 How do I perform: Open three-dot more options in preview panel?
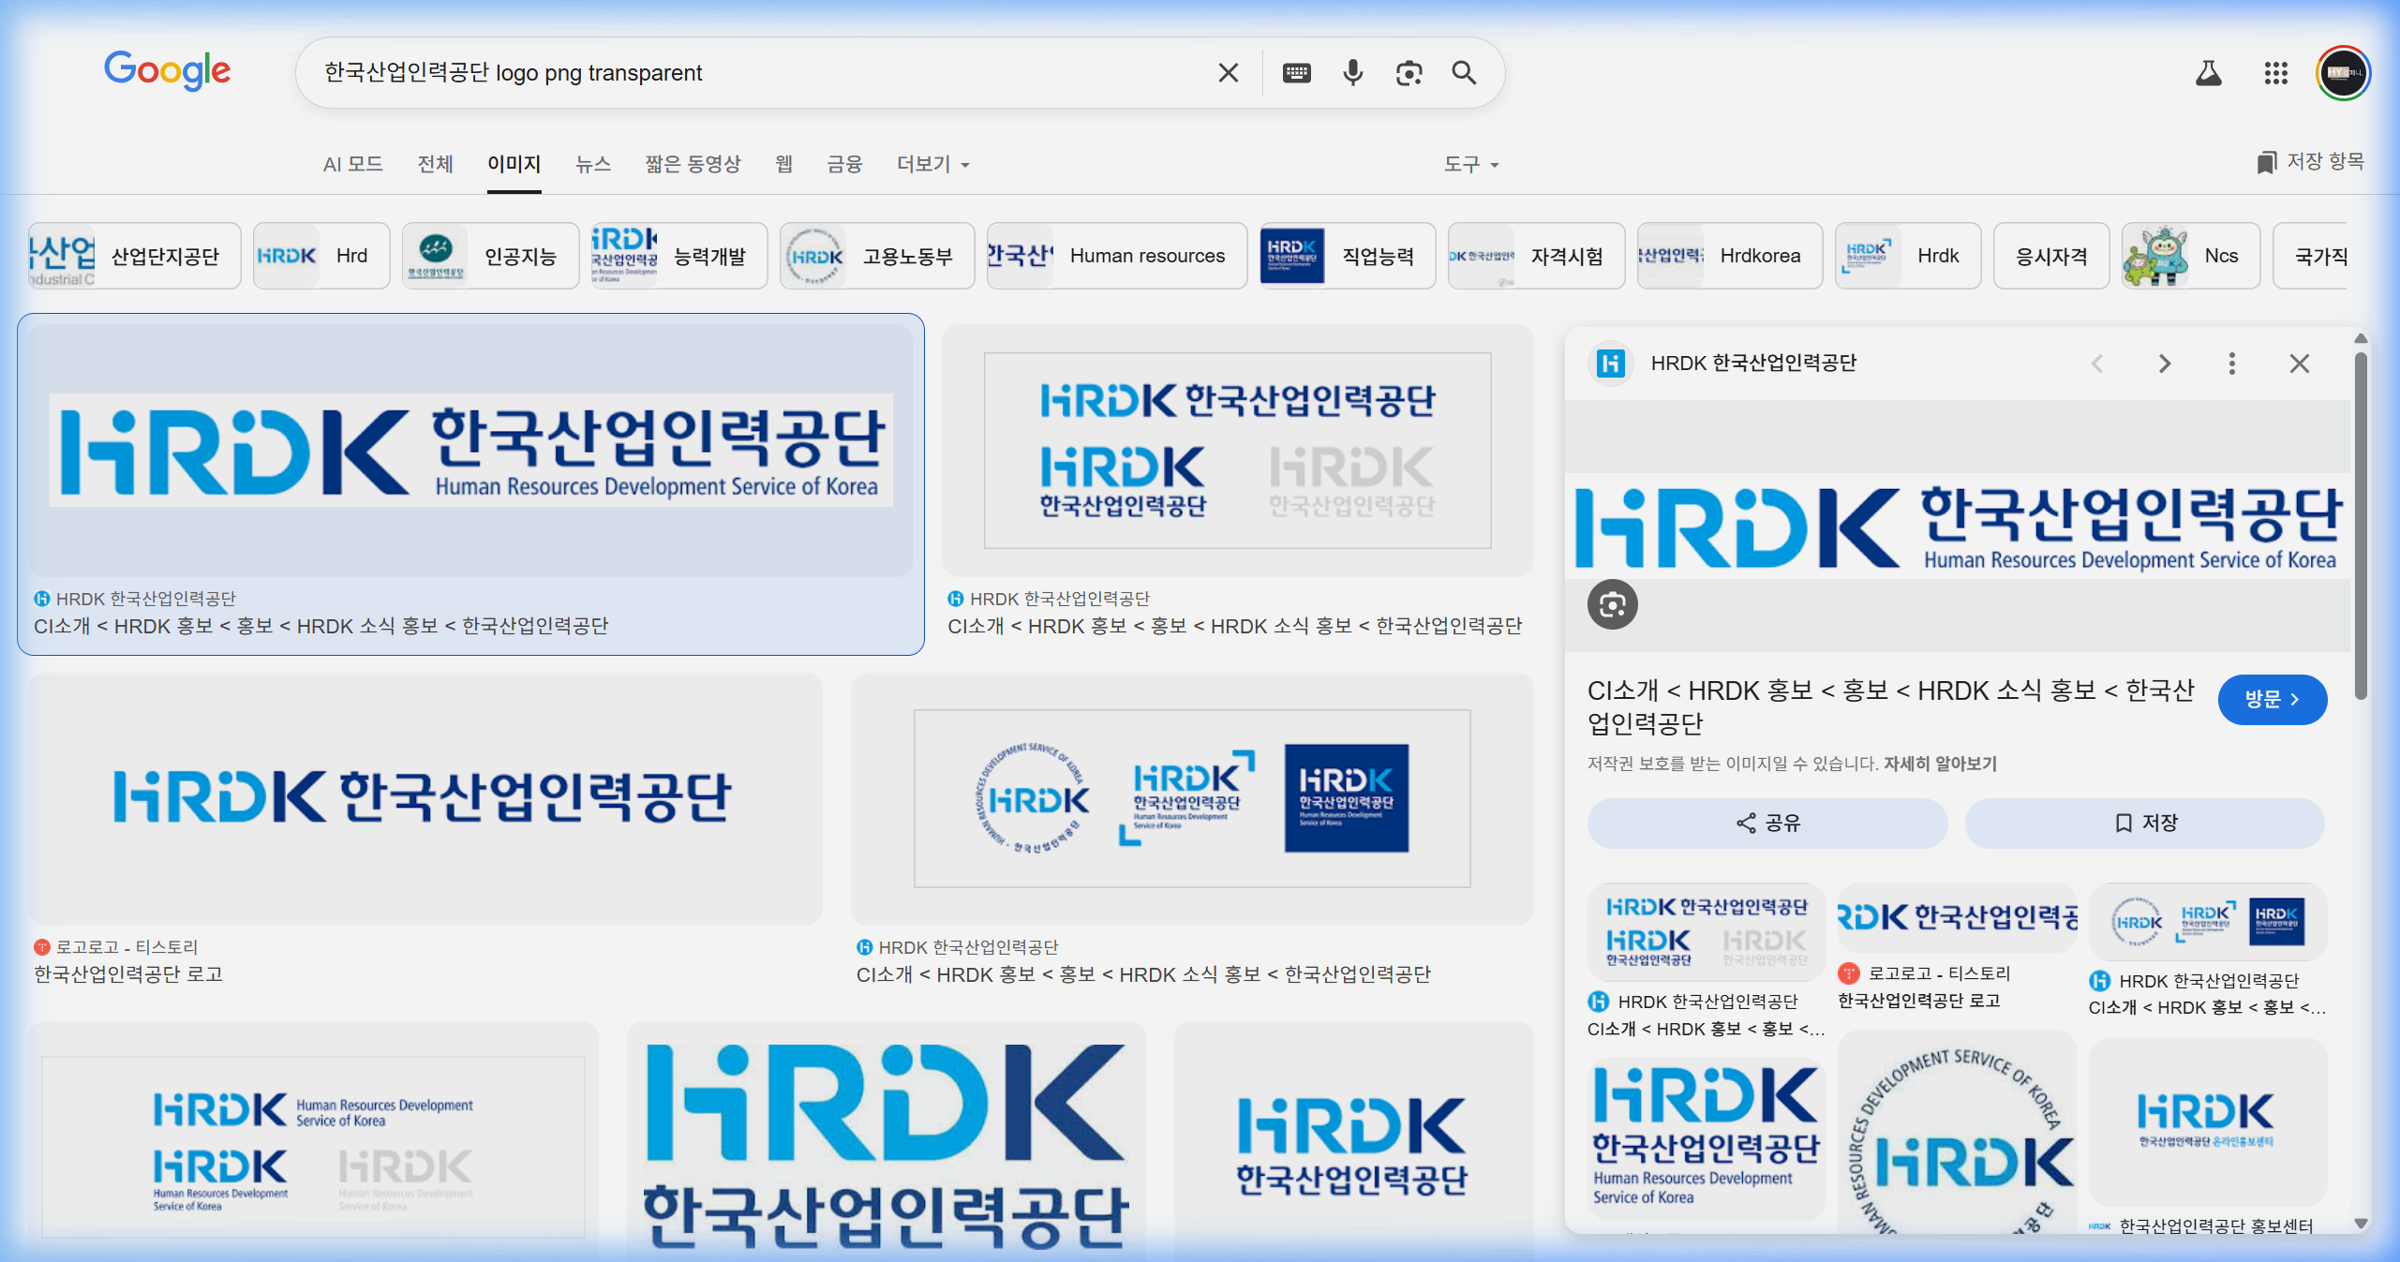2232,364
